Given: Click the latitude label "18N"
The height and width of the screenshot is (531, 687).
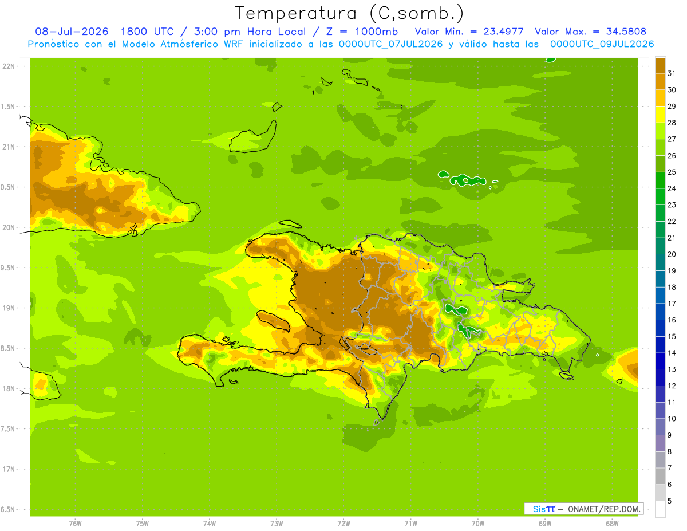Looking at the screenshot, I should [10, 388].
